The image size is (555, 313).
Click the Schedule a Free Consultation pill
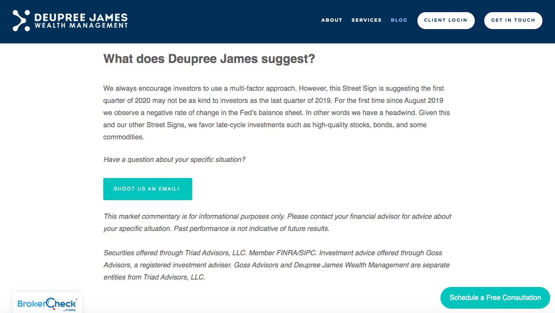(495, 298)
